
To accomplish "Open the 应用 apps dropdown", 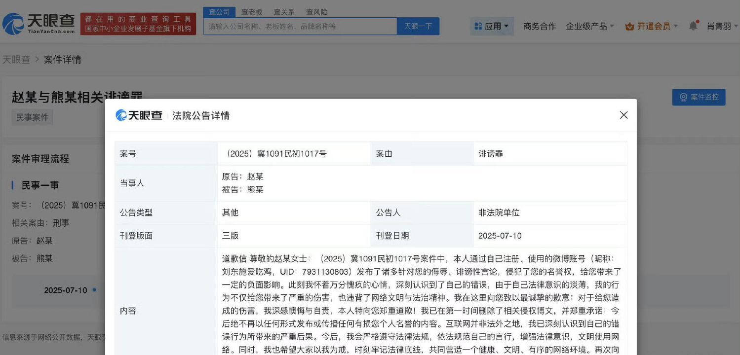I will [x=492, y=26].
